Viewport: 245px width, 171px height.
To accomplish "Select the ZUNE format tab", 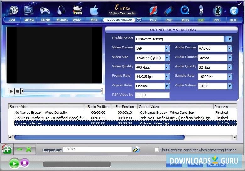I will tap(45, 20).
